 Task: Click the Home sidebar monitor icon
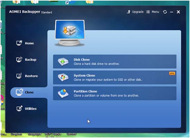click(x=19, y=43)
